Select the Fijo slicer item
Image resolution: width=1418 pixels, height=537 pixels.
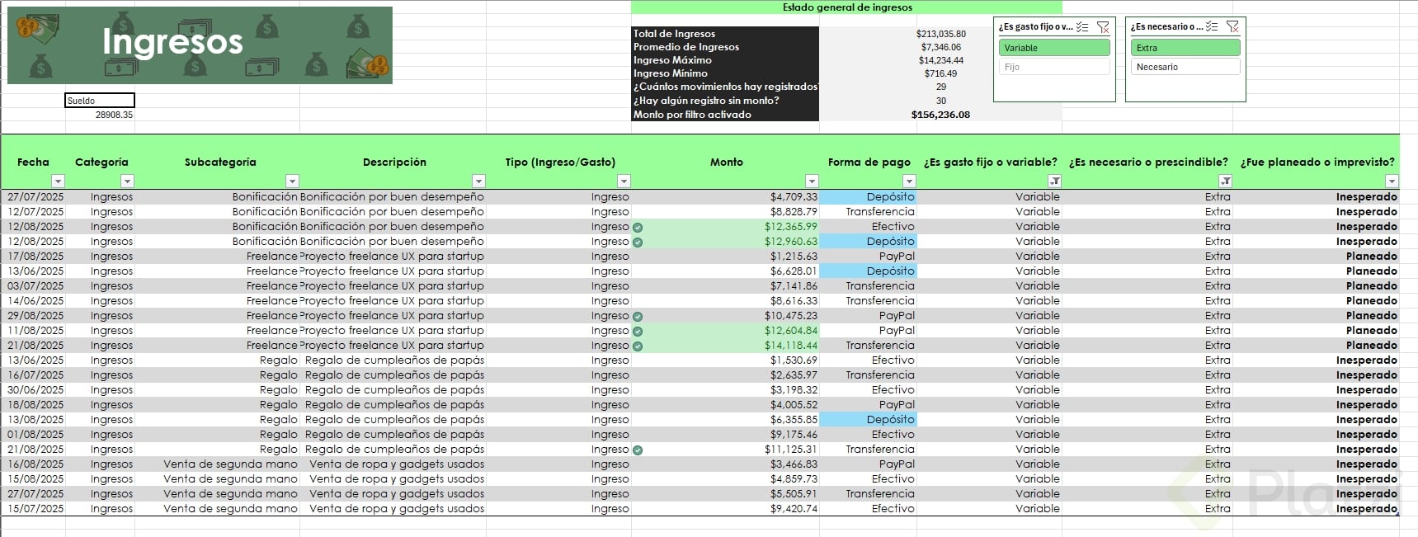[x=1054, y=67]
